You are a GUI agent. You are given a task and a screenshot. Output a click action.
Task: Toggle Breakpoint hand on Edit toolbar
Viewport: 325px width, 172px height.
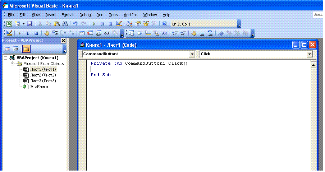click(194, 33)
